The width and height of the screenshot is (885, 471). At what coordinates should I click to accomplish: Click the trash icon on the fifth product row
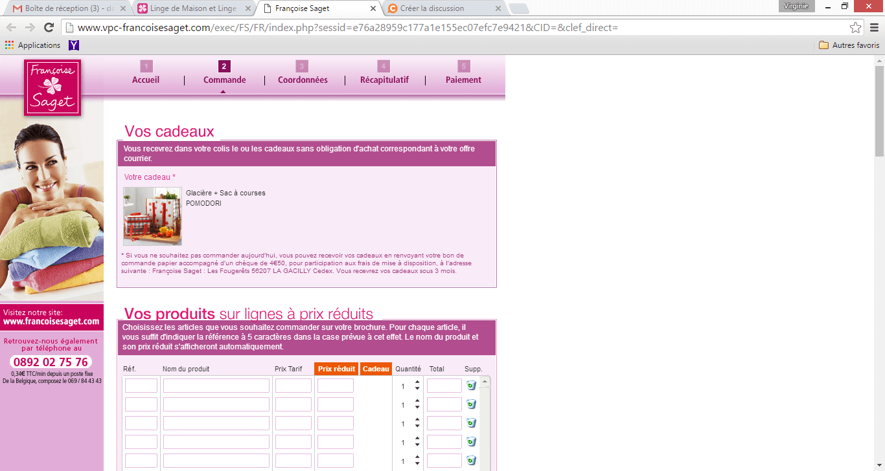[471, 461]
